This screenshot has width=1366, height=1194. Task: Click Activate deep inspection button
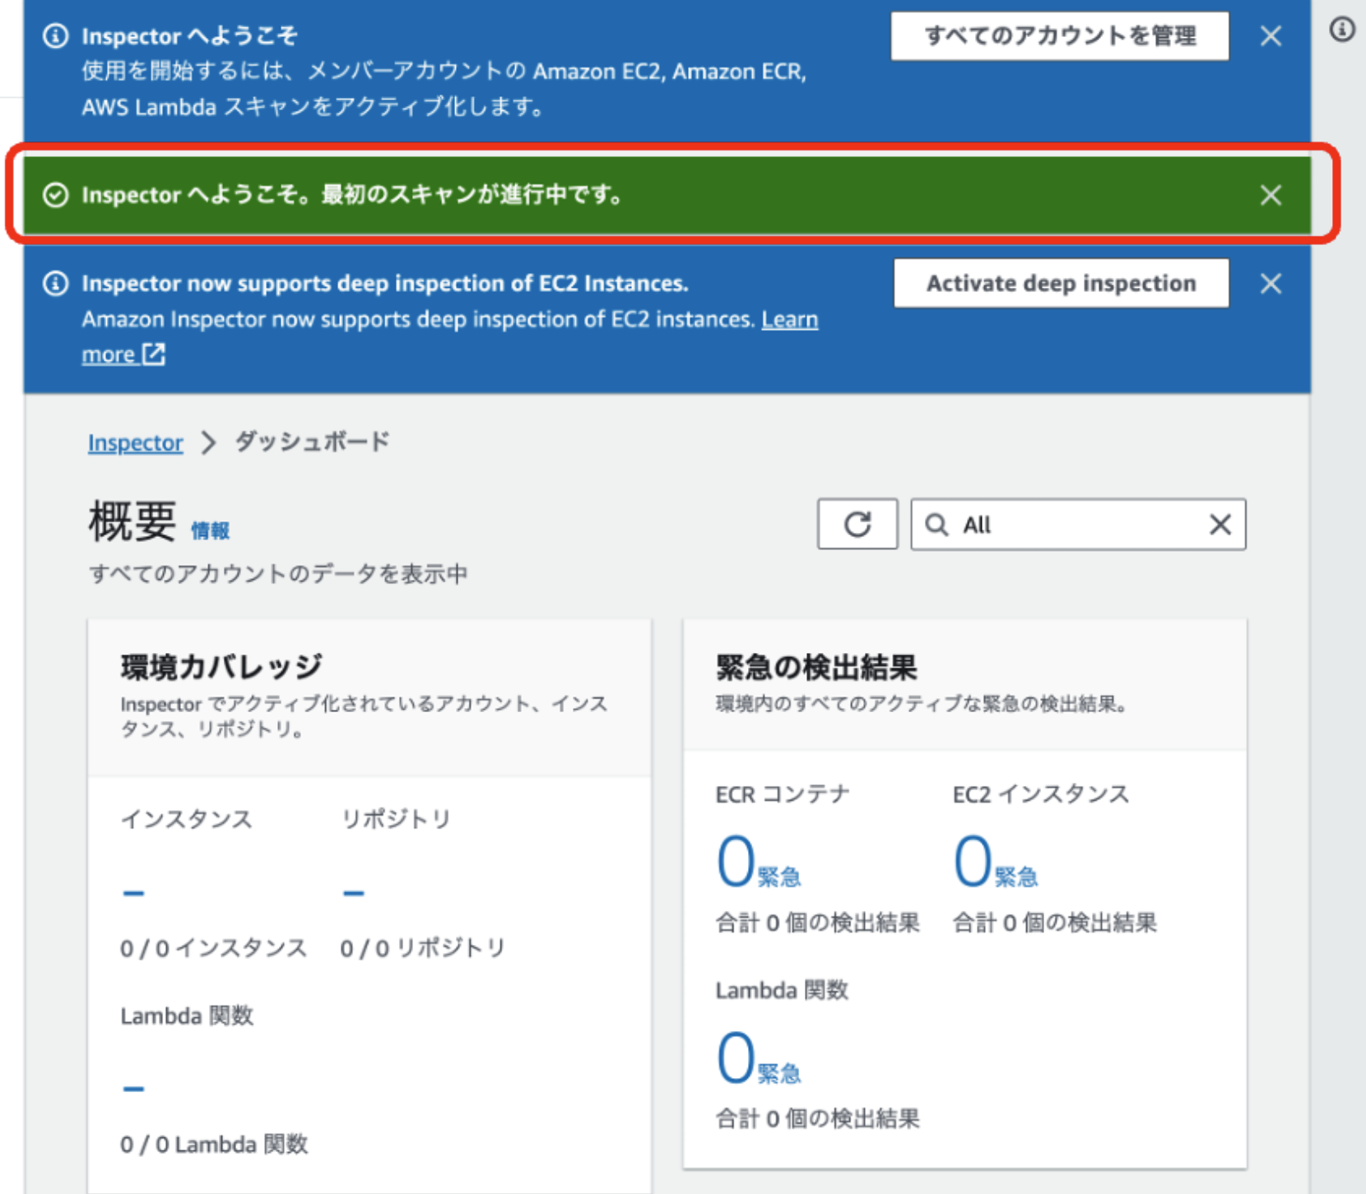[1062, 284]
